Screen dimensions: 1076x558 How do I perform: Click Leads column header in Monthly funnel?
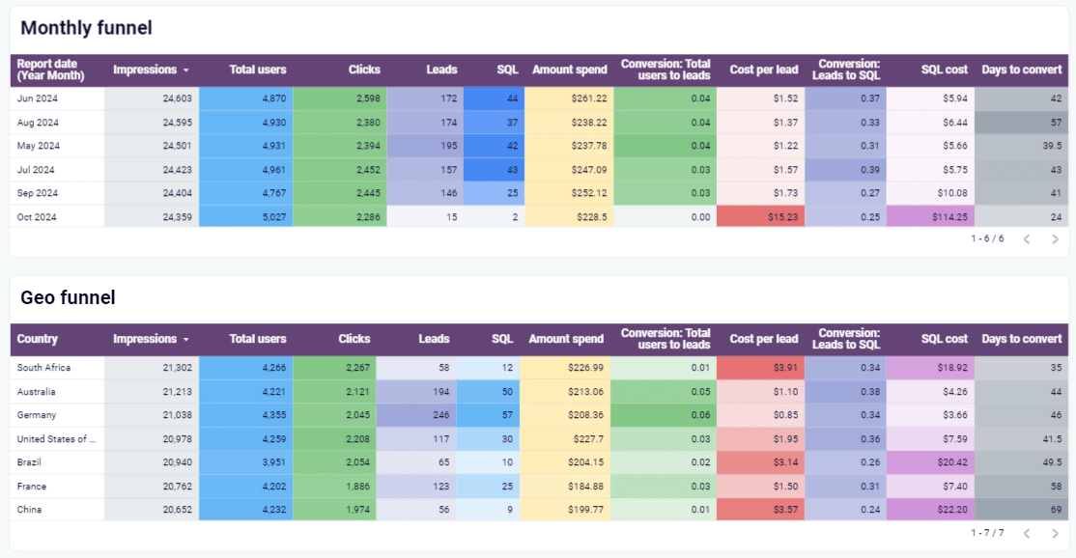[441, 70]
